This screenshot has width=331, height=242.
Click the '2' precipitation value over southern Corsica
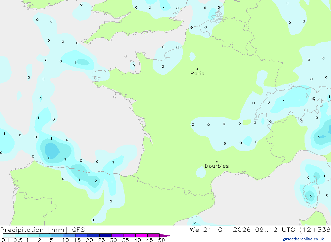tap(310, 197)
